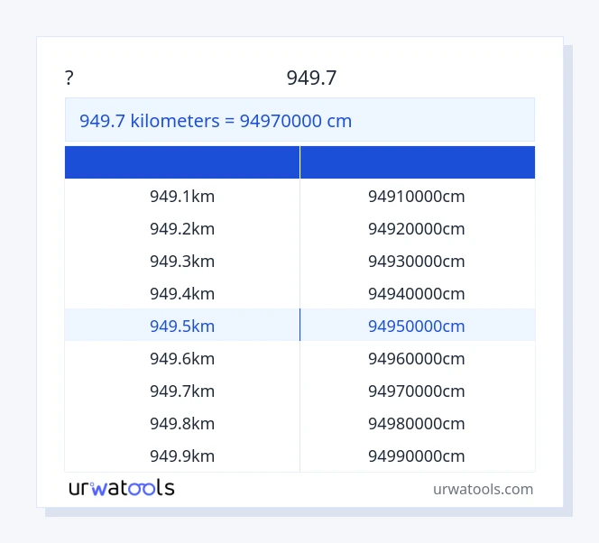
Task: Select the 949.7 kilometers result text
Action: pos(216,120)
